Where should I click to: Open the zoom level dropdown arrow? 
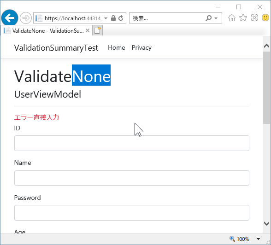click(258, 239)
